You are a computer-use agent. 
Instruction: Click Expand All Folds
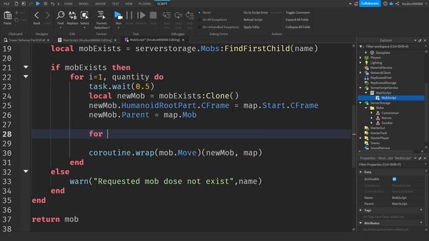click(297, 19)
